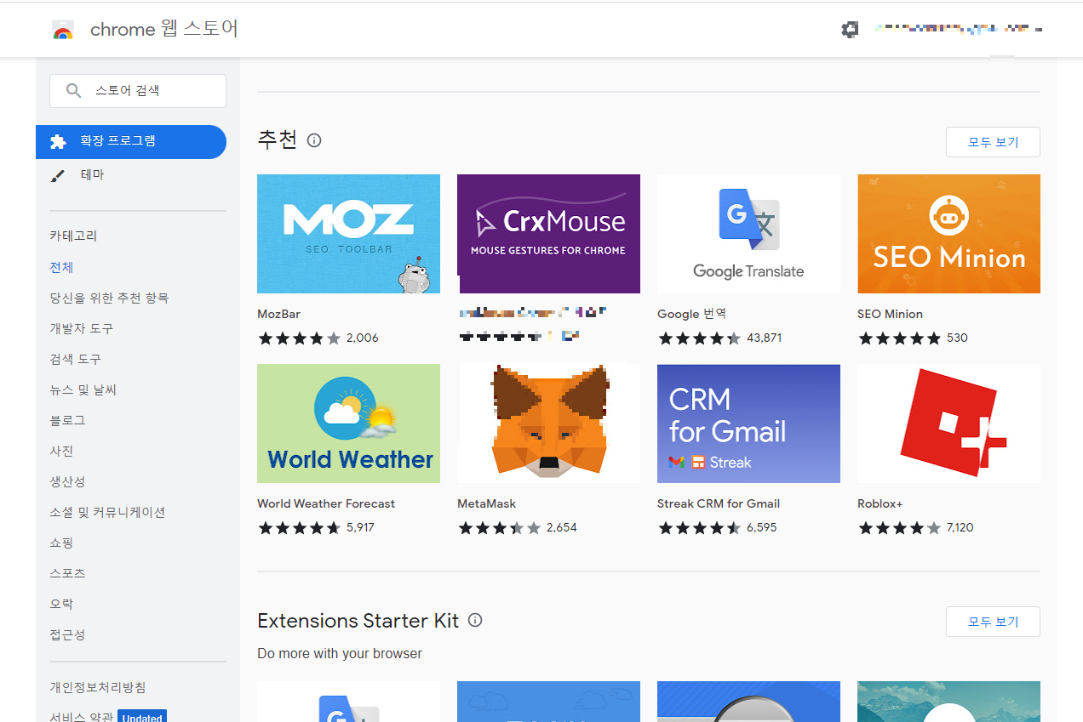Select 확장 프로그램 in sidebar
The height and width of the screenshot is (722, 1083).
pyautogui.click(x=131, y=141)
